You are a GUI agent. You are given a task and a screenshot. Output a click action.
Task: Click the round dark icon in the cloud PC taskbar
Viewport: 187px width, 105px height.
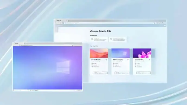click(x=36, y=90)
